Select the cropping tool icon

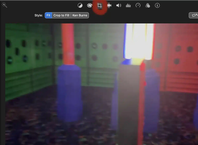(100, 5)
